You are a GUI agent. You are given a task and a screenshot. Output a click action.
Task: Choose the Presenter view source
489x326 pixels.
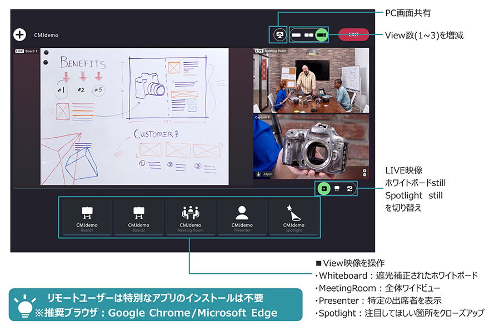point(242,218)
